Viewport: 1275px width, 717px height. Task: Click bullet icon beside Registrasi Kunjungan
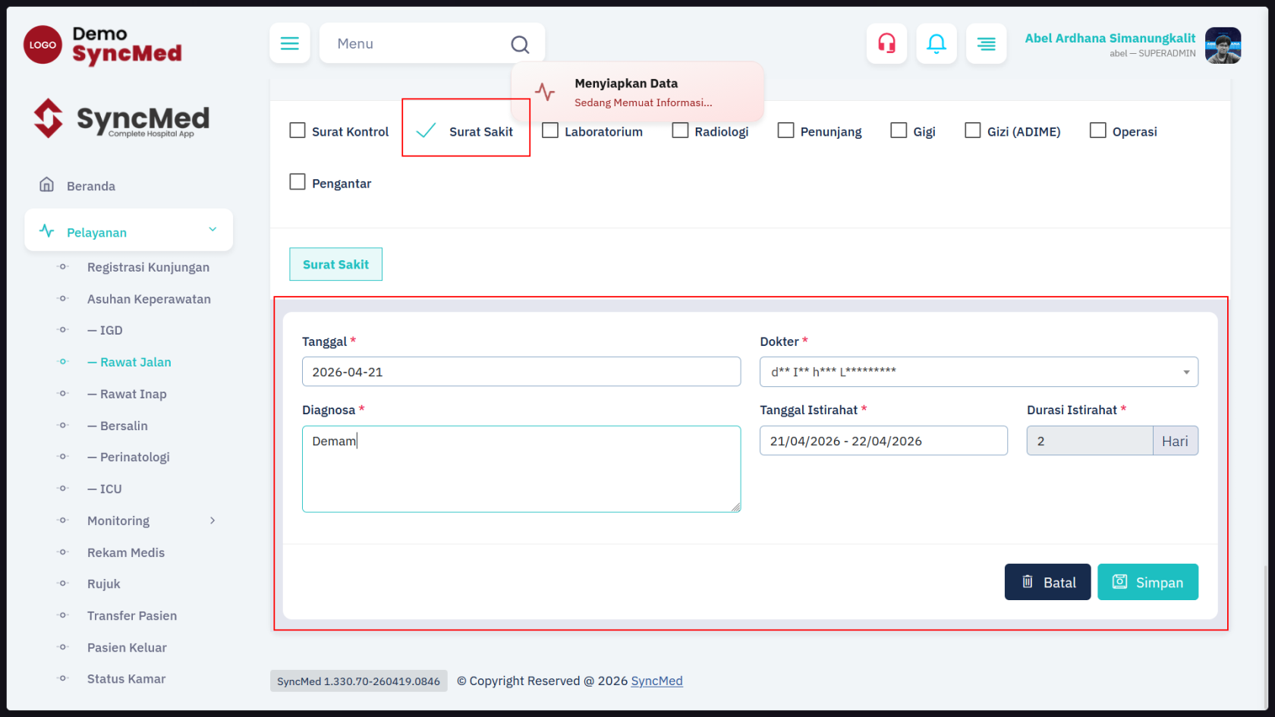point(63,266)
